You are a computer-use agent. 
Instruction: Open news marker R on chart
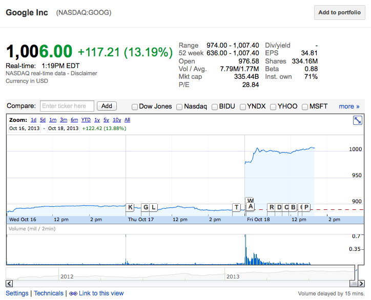[x=272, y=207]
